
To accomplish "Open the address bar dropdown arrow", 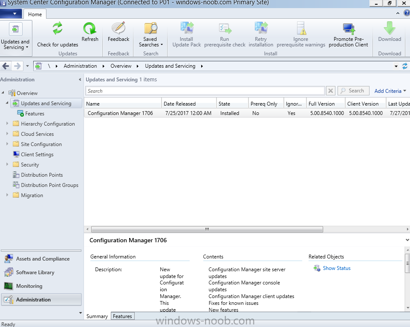I will (396, 66).
